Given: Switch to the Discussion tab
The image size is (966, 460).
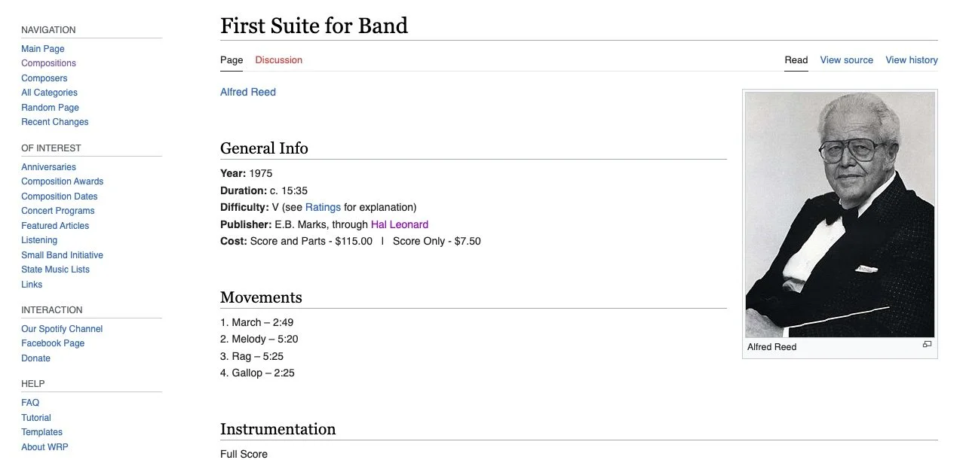Looking at the screenshot, I should click(x=278, y=60).
